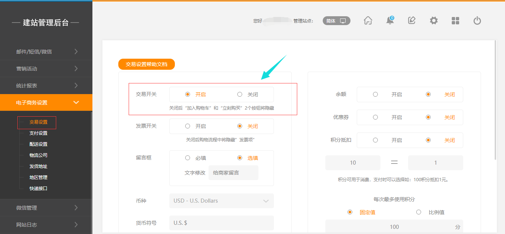505x234 pixels.
Task: Click the home icon in top bar
Action: tap(368, 21)
